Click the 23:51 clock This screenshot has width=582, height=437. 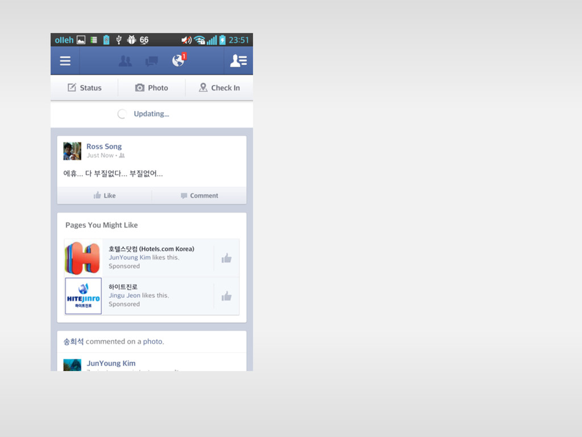pos(239,40)
